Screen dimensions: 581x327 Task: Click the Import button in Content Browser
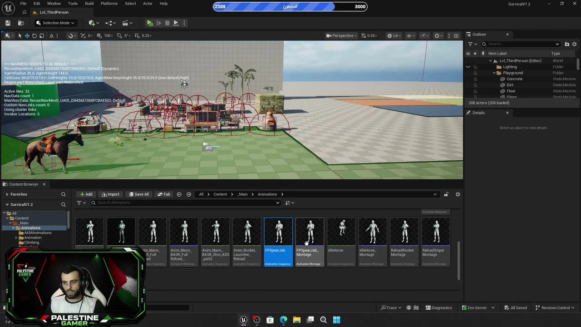[110, 194]
